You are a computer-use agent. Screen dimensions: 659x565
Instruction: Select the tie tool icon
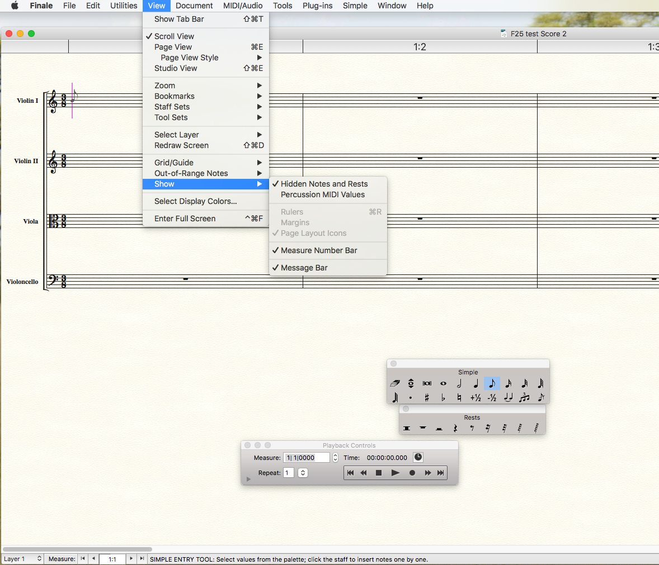pos(508,398)
